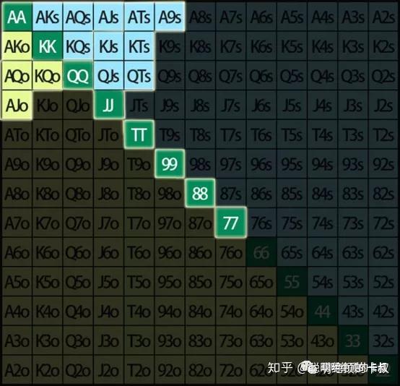Click the 98s cell
This screenshot has height=386, width=400.
click(x=200, y=164)
